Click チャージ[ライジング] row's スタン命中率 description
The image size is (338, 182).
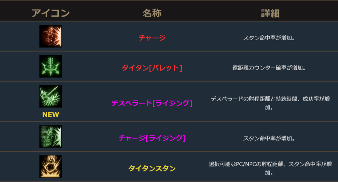point(270,138)
